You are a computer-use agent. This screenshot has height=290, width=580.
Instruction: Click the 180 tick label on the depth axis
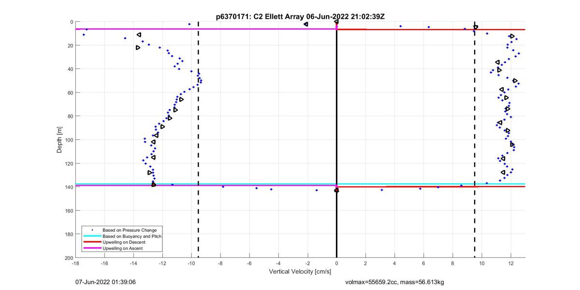pos(68,235)
